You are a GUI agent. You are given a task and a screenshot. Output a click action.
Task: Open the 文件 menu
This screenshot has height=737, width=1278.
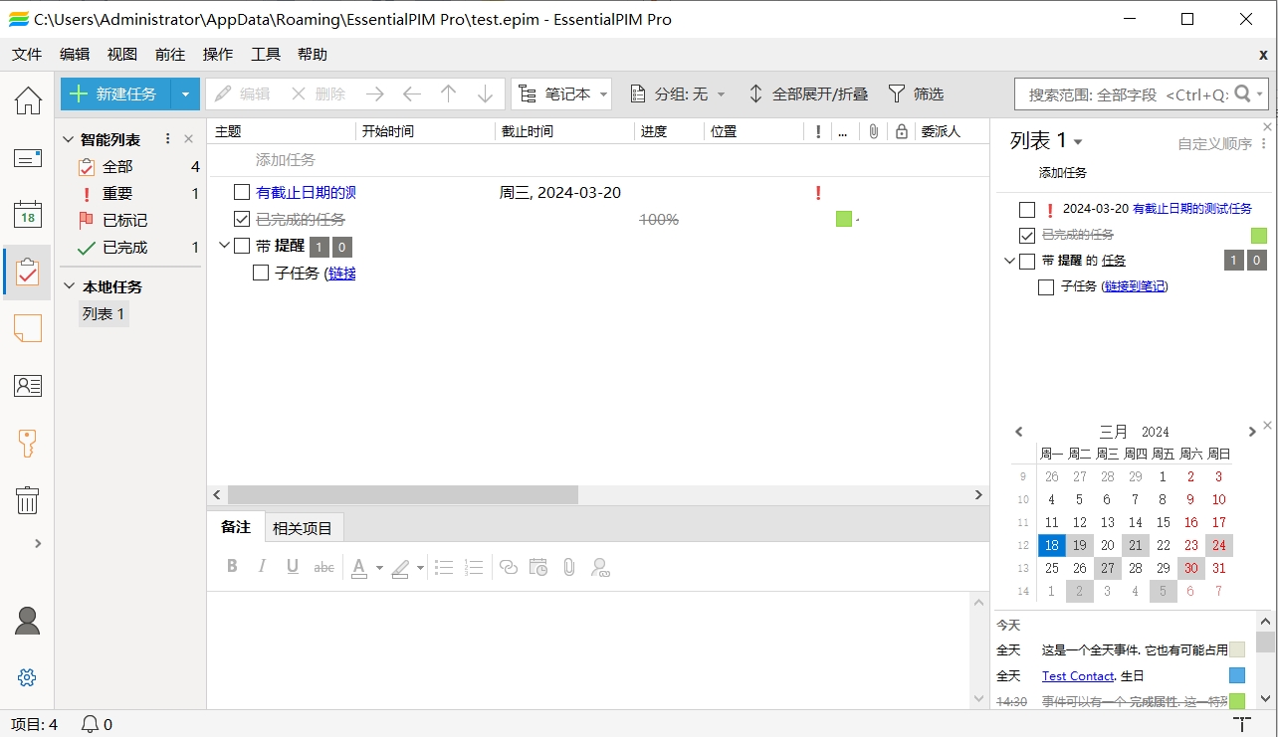(x=27, y=55)
